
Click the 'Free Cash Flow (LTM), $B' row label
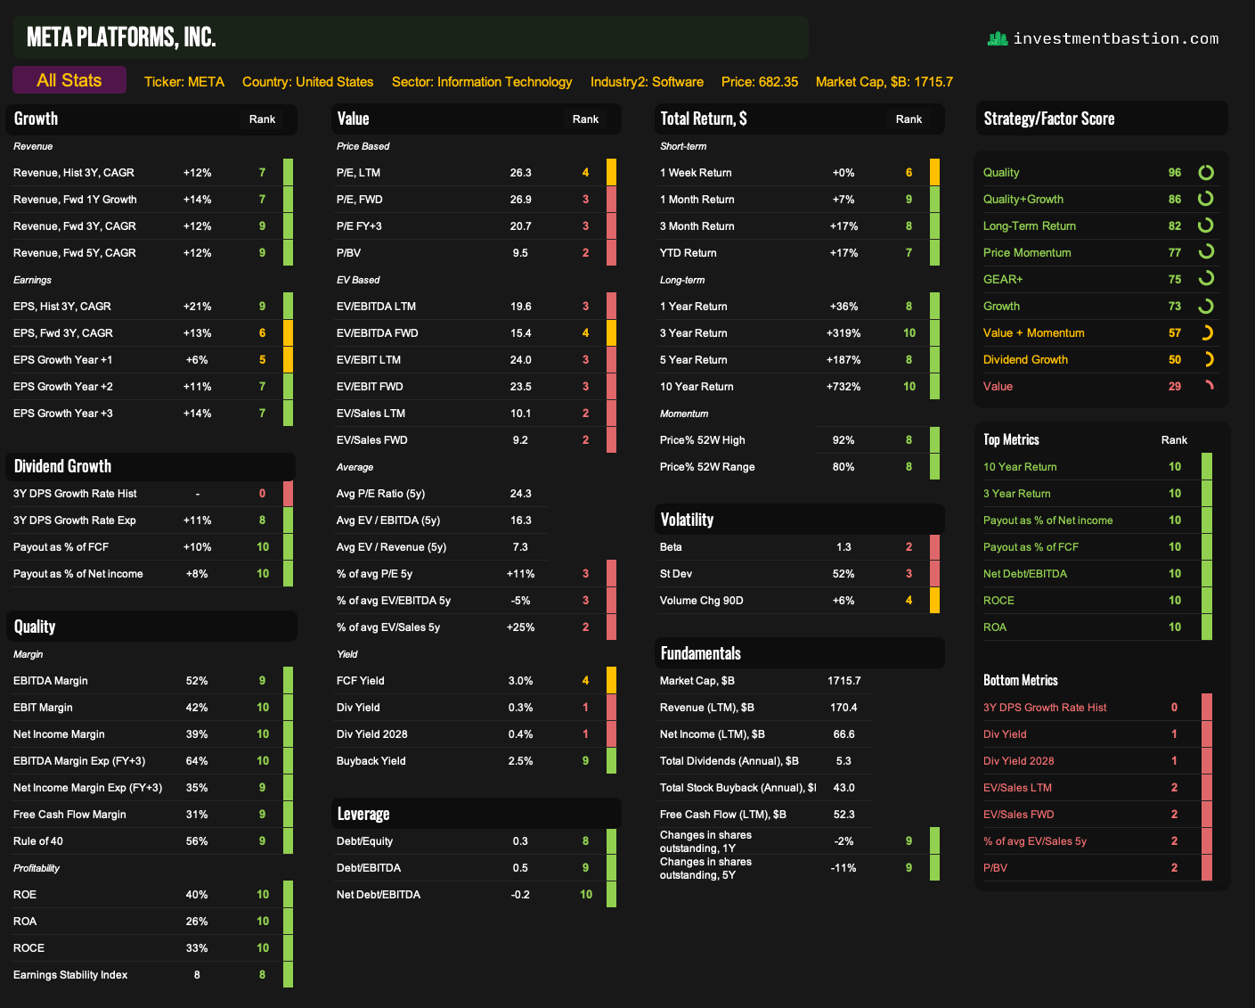click(x=723, y=814)
